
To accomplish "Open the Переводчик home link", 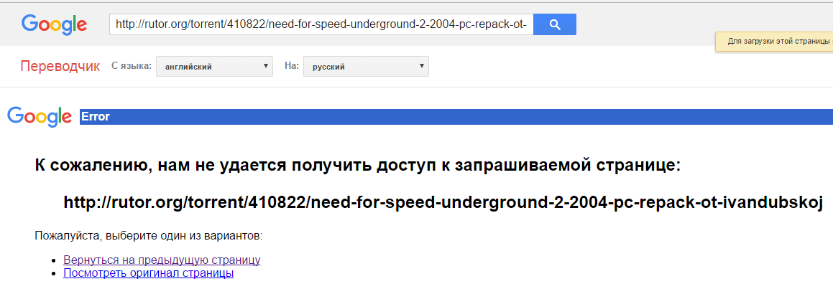I will point(60,66).
